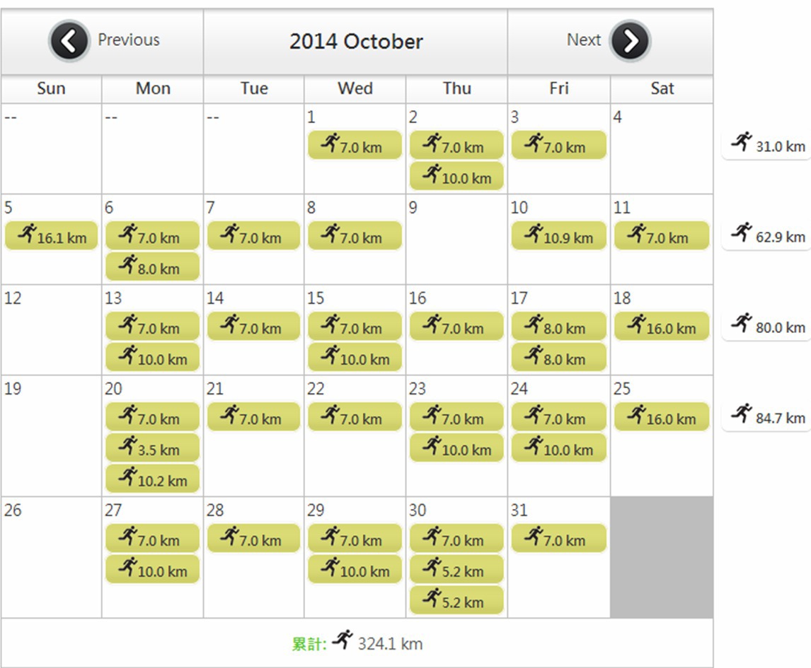Viewport: 811px width, 668px height.
Task: Click the runner icon in 80.0 km weekly total
Action: pyautogui.click(x=742, y=322)
